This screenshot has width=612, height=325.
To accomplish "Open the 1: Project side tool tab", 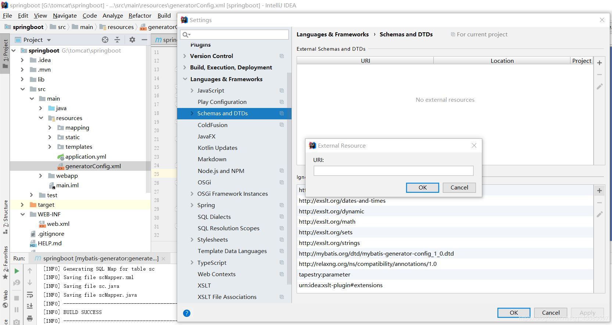I will pyautogui.click(x=5, y=54).
